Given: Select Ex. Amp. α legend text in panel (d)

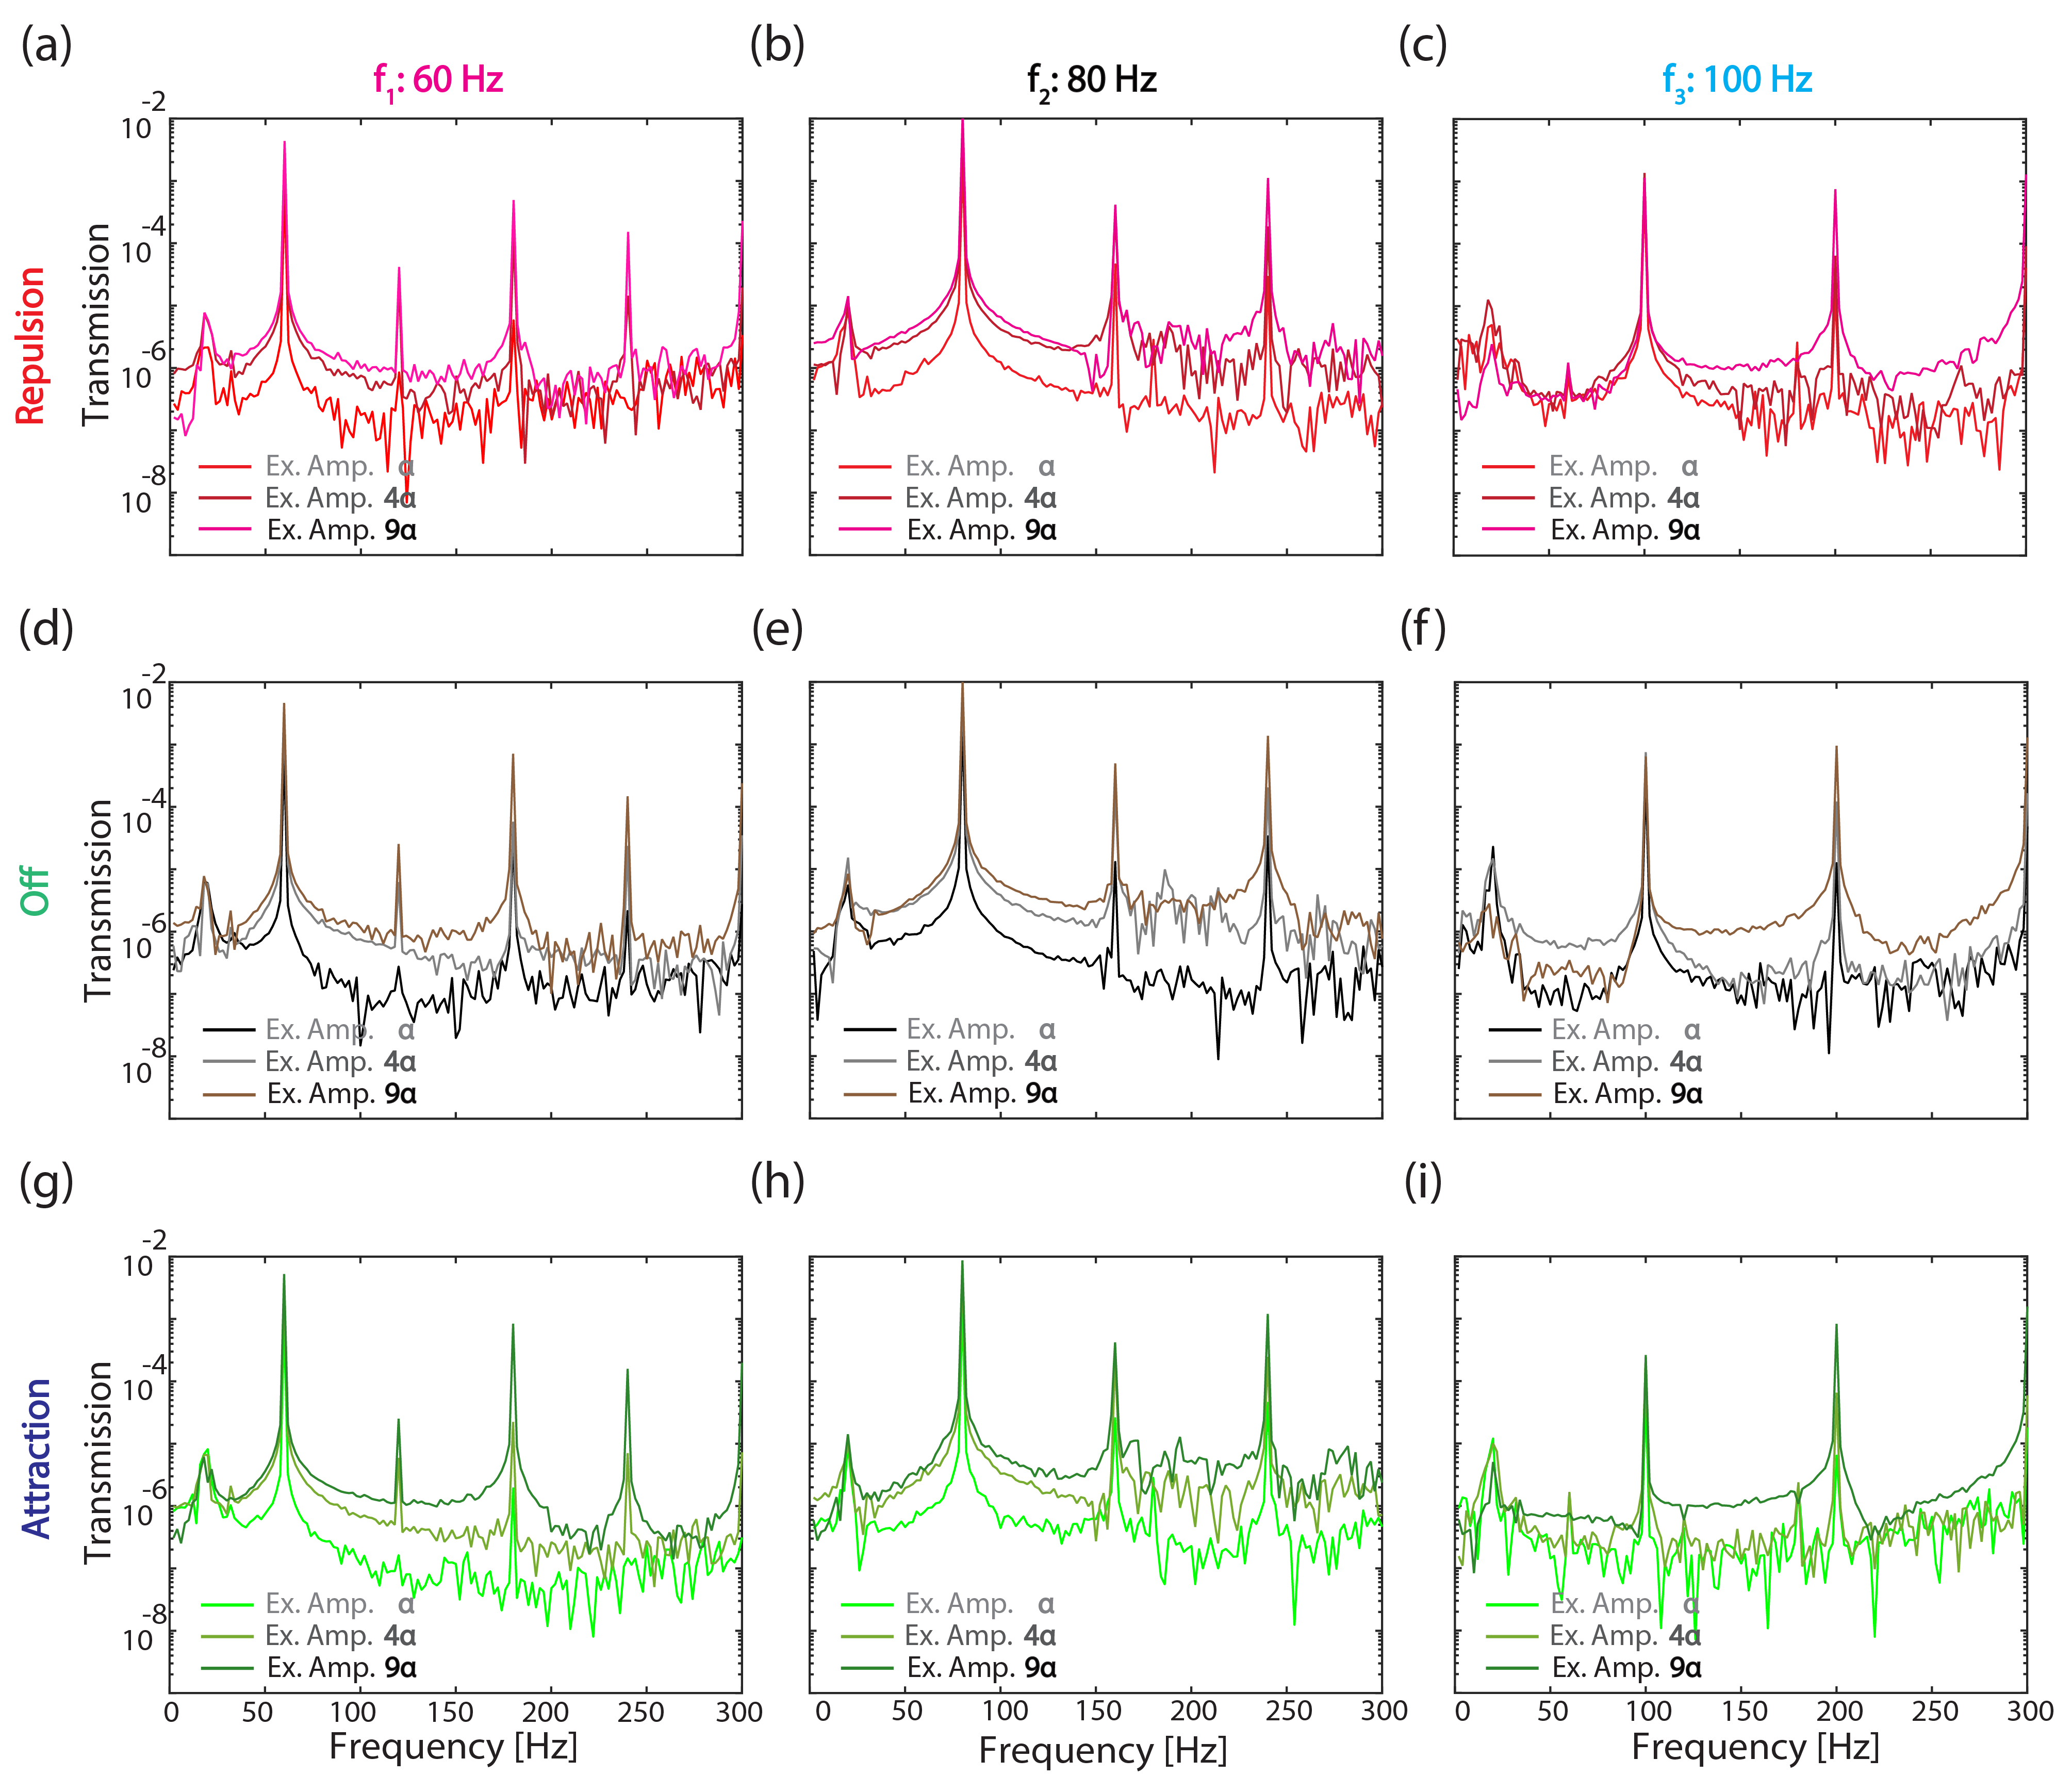Looking at the screenshot, I should click(x=340, y=1030).
